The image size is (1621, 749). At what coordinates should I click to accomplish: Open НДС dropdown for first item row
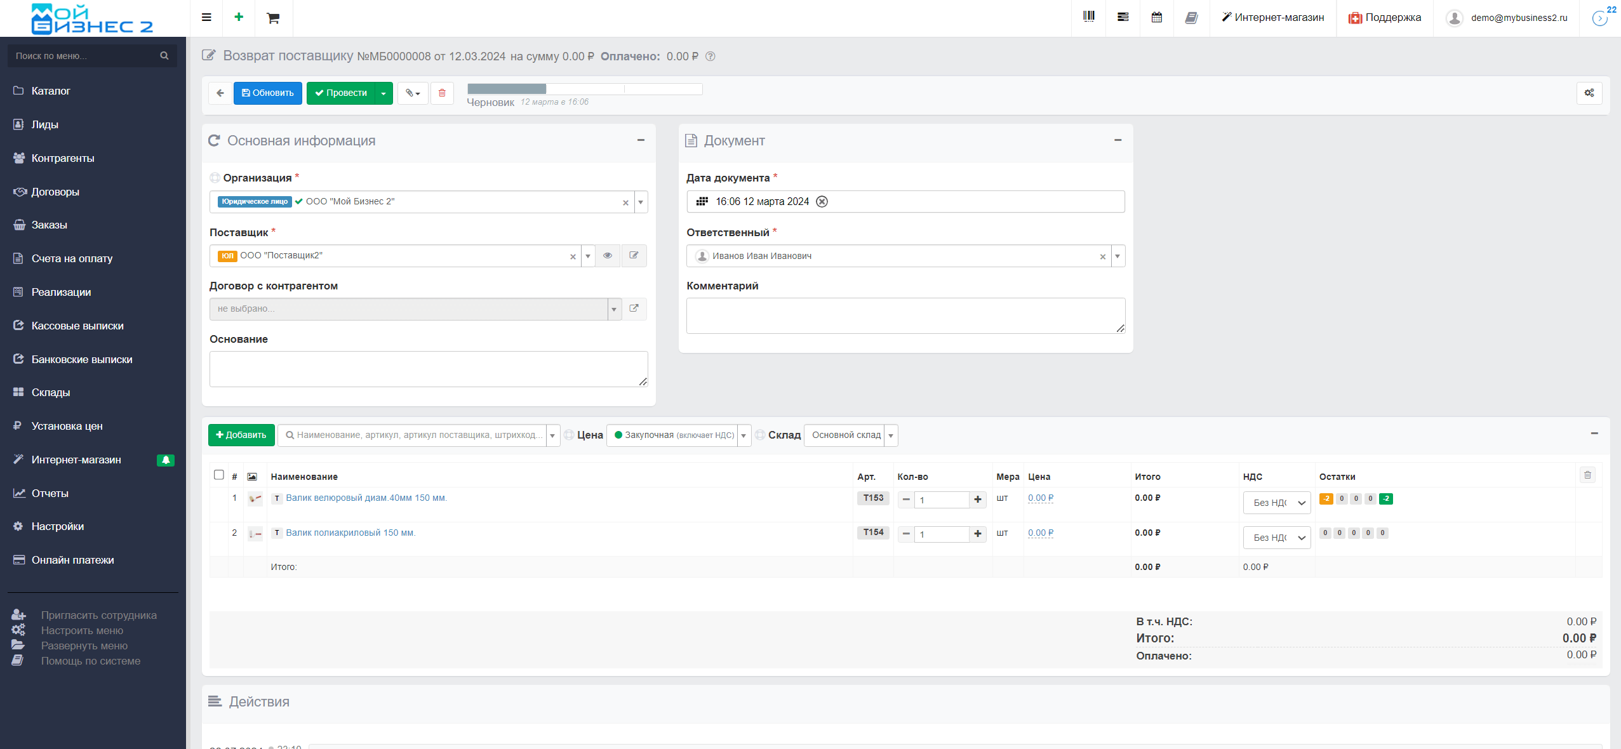pos(1276,503)
